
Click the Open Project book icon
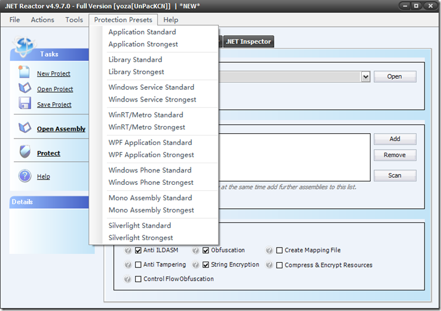coord(25,88)
